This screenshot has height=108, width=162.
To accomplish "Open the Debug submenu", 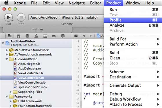I will pyautogui.click(x=133, y=94).
